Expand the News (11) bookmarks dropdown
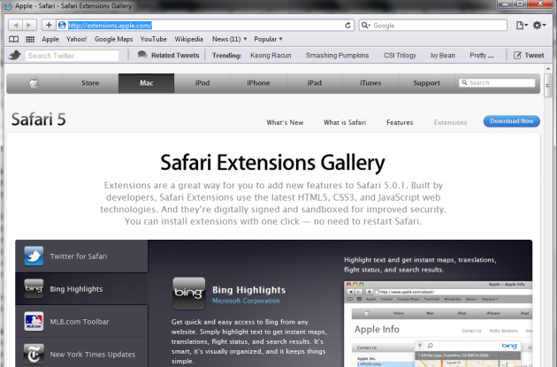557x367 pixels. (230, 39)
